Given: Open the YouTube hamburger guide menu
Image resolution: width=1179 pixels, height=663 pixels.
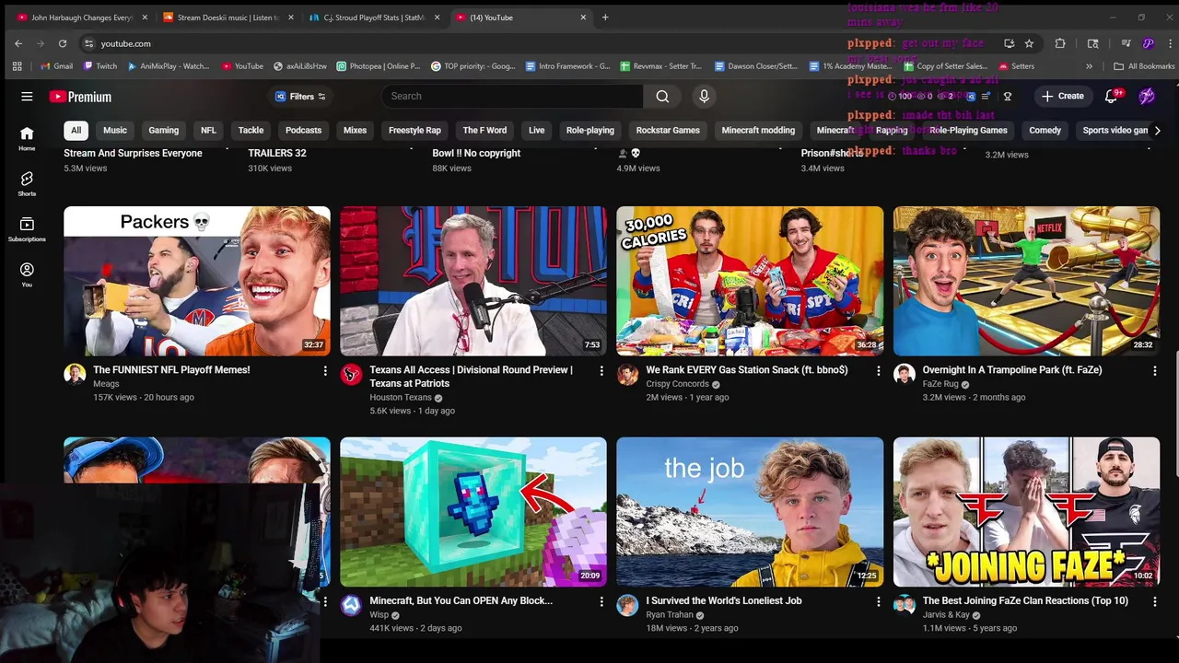Looking at the screenshot, I should pyautogui.click(x=27, y=96).
